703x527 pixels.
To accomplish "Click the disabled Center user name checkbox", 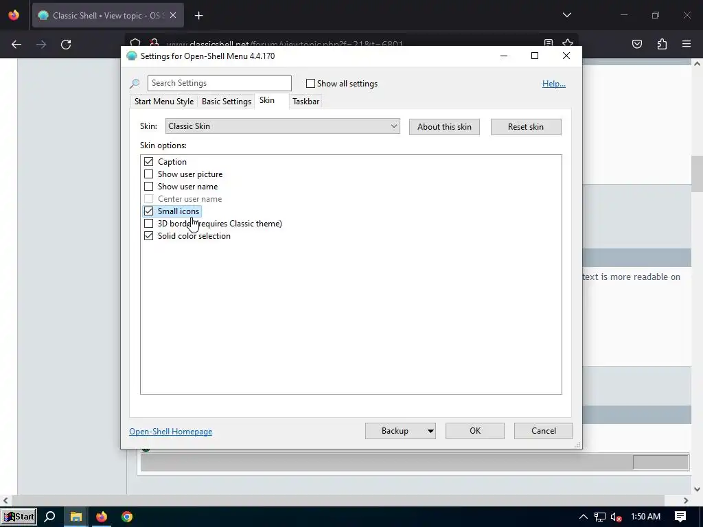I will [148, 198].
